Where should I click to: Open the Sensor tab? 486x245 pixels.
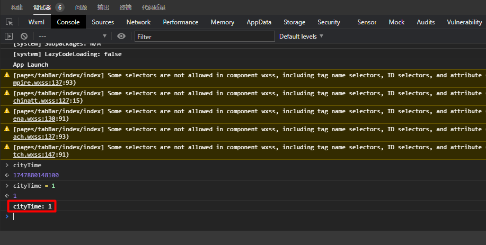[x=367, y=22]
